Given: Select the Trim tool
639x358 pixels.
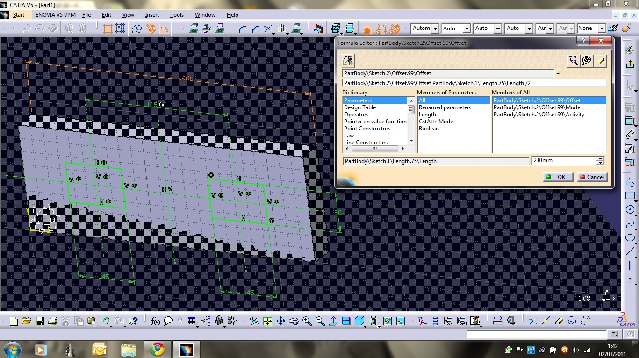Looking at the screenshot, I should (267, 29).
